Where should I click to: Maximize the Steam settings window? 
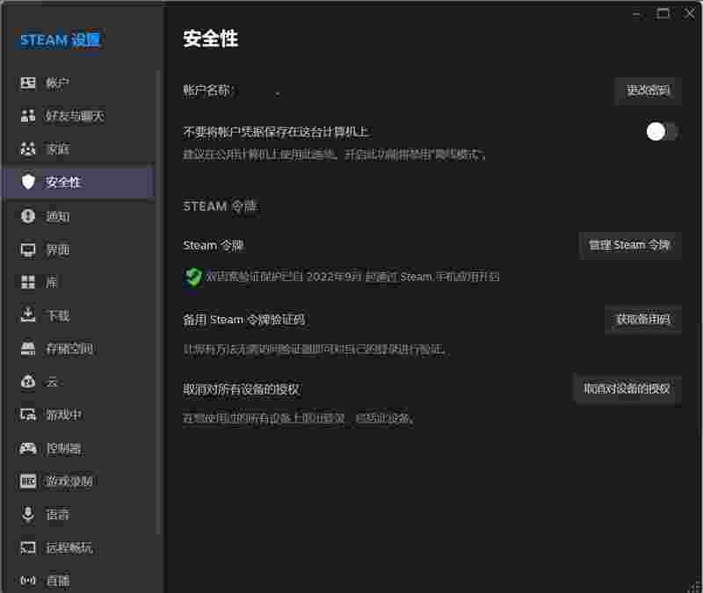pyautogui.click(x=663, y=14)
